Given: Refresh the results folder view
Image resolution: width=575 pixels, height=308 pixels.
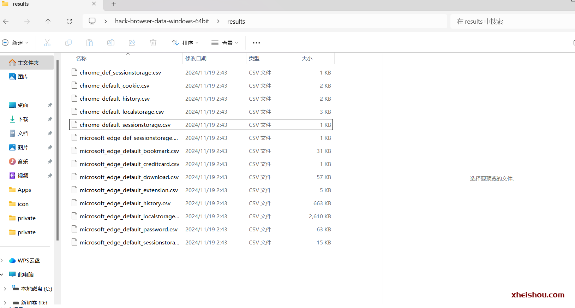Looking at the screenshot, I should pyautogui.click(x=69, y=22).
